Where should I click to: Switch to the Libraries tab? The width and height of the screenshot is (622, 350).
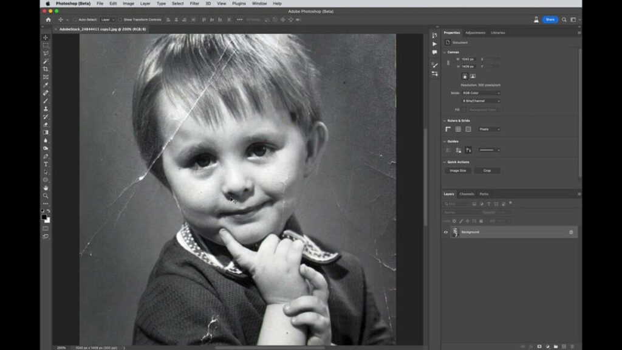point(498,33)
